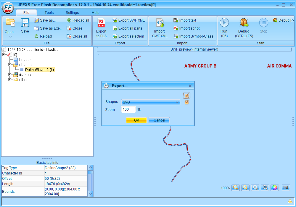This screenshot has height=207, width=296.
Task: Open the Settings ribbon tab
Action: (x=72, y=13)
